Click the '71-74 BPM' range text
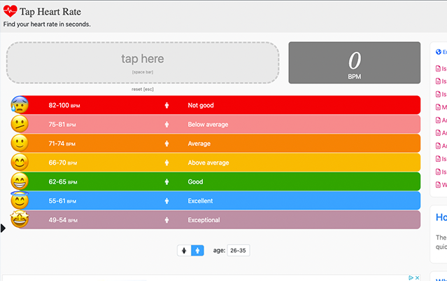 62,144
